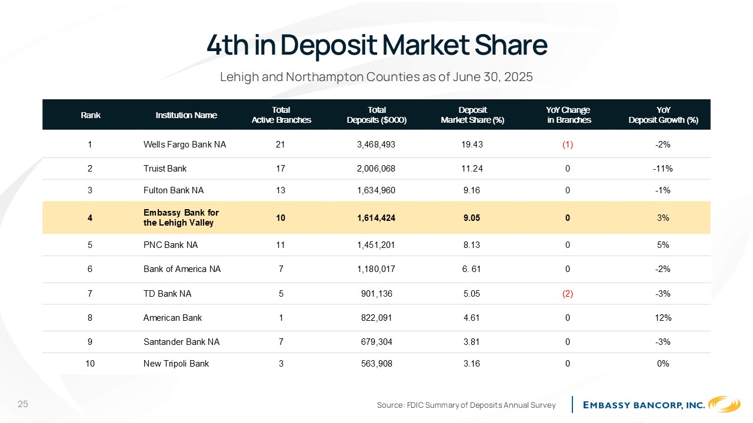Select the 1,614,424 total deposits cell
The image size is (753, 423).
pyautogui.click(x=376, y=217)
